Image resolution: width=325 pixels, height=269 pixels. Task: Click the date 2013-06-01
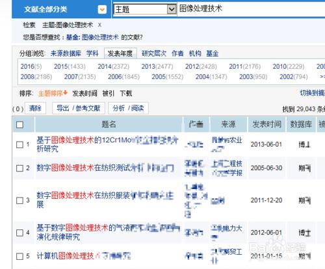(x=266, y=144)
